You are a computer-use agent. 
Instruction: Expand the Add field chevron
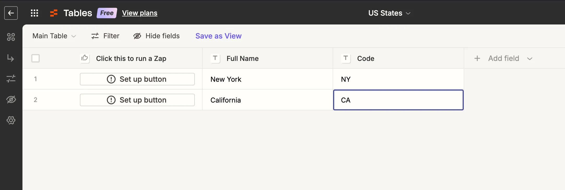530,59
